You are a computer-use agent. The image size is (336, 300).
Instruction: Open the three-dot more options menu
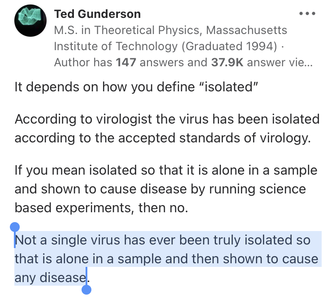point(307,13)
